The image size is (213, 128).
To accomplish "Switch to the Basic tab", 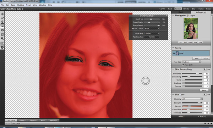I will (181, 12).
